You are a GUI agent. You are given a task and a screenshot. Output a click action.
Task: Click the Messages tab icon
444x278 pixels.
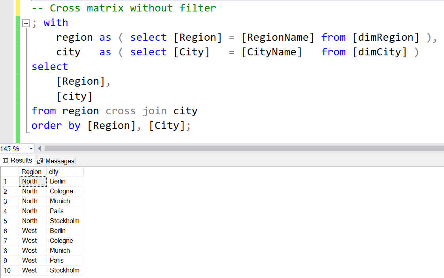click(40, 161)
